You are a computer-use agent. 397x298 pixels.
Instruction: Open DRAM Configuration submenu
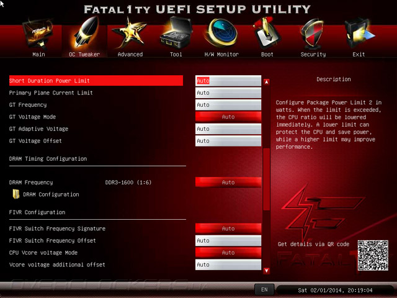51,194
